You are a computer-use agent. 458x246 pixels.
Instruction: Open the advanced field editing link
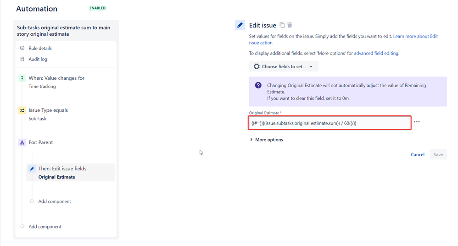(x=376, y=53)
